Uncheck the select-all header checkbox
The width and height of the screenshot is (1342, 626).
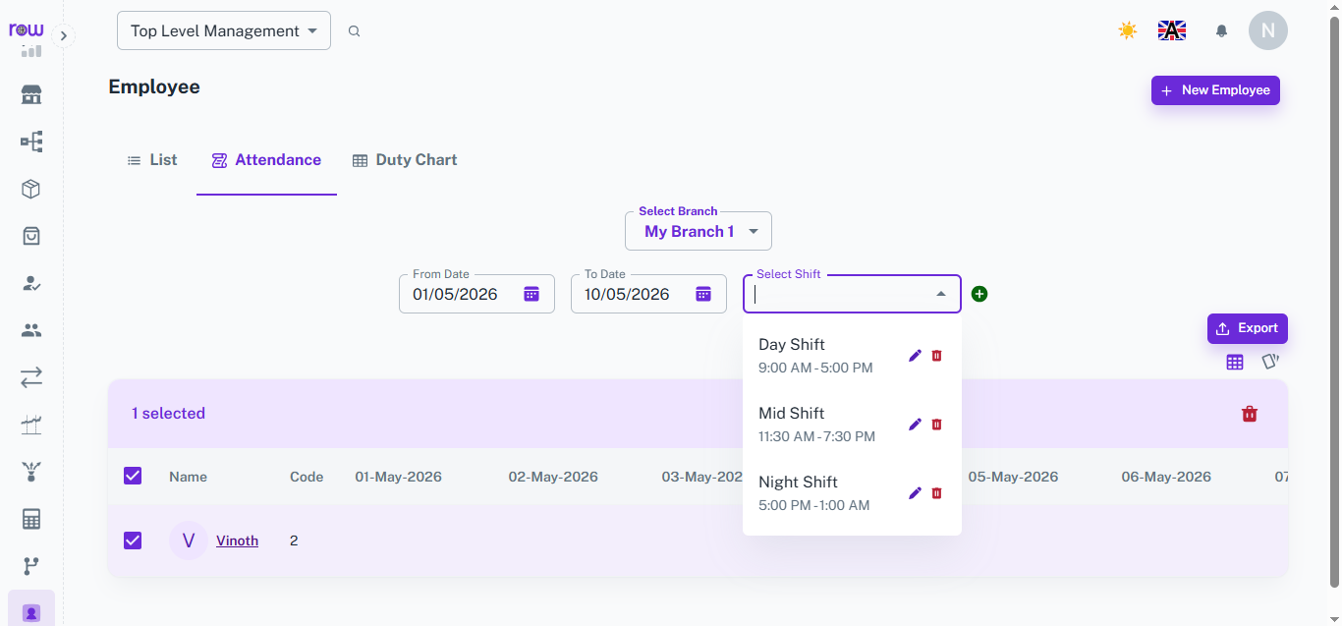pyautogui.click(x=133, y=476)
